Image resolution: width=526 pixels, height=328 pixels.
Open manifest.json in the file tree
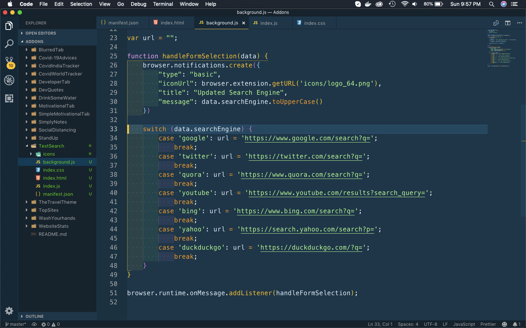point(57,194)
